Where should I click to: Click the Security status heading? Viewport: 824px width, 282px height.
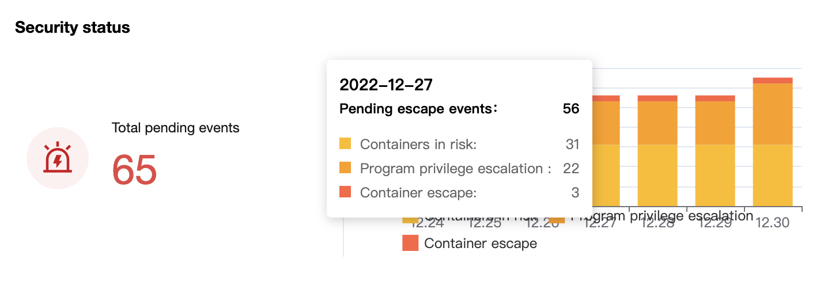pyautogui.click(x=73, y=28)
